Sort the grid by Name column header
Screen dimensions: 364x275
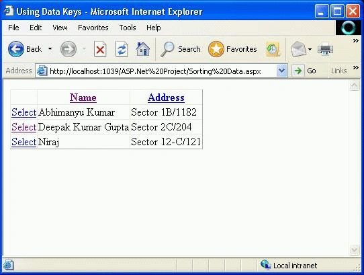point(83,97)
